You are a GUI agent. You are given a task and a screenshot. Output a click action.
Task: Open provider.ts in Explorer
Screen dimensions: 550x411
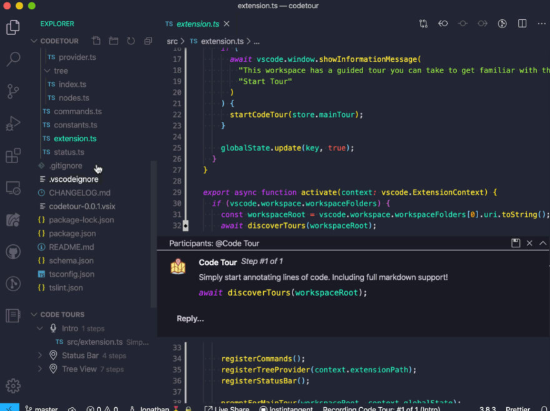point(77,57)
